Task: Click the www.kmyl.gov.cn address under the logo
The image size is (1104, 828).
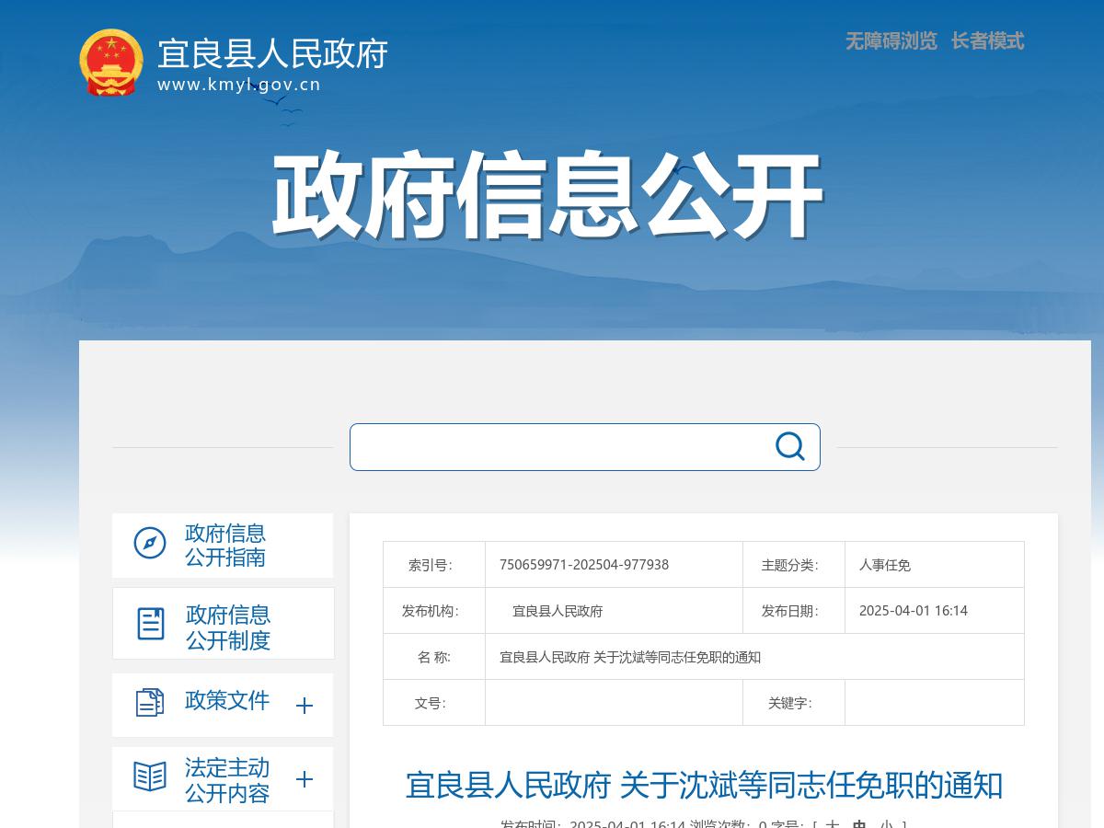Action: click(x=239, y=85)
